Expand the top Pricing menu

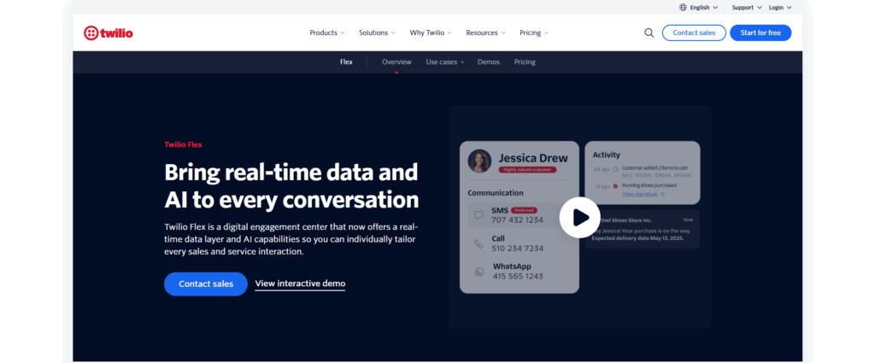(534, 33)
